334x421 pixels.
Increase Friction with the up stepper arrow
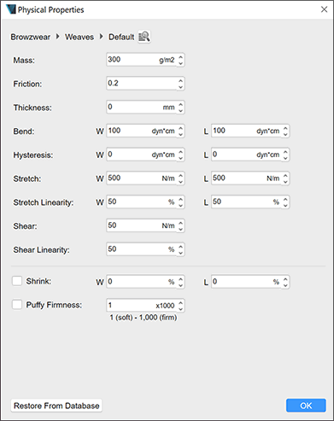click(x=180, y=80)
